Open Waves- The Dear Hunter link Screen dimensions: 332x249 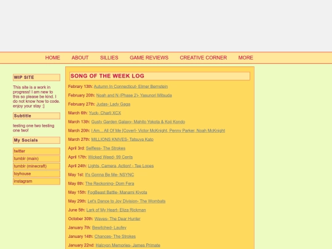pos(117,219)
